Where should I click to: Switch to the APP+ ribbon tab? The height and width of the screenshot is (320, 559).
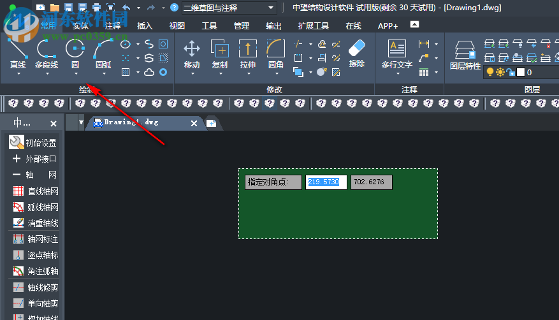pos(388,25)
